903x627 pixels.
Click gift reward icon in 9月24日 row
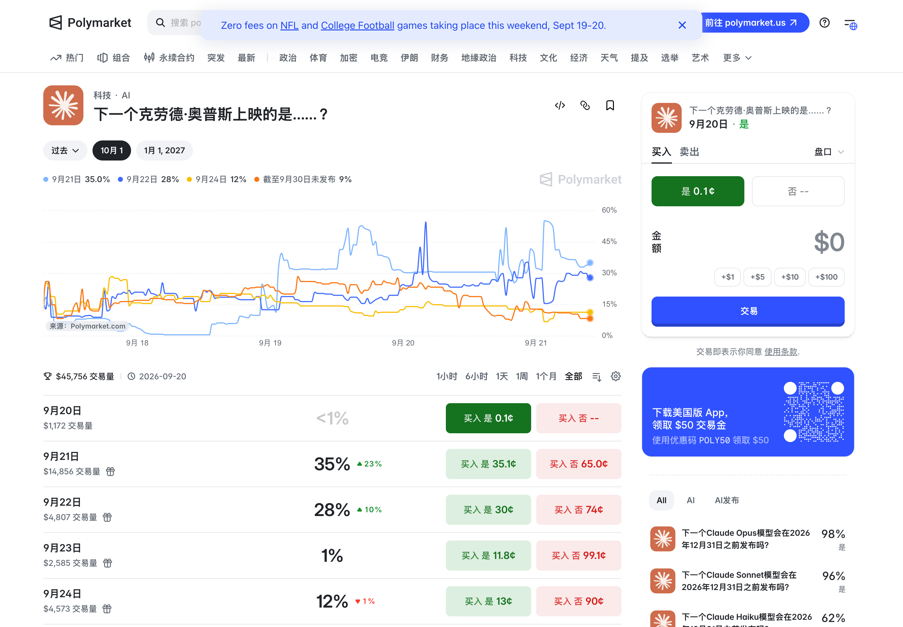[x=107, y=609]
